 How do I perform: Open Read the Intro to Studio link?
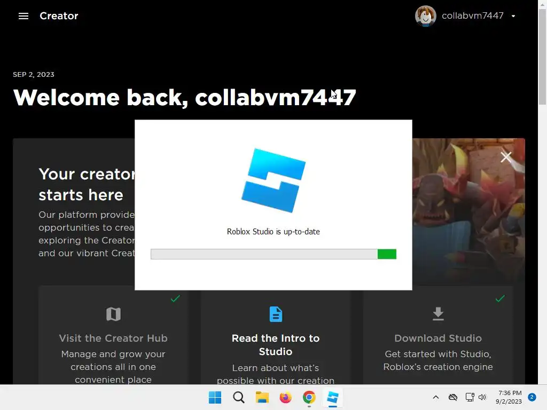[276, 345]
